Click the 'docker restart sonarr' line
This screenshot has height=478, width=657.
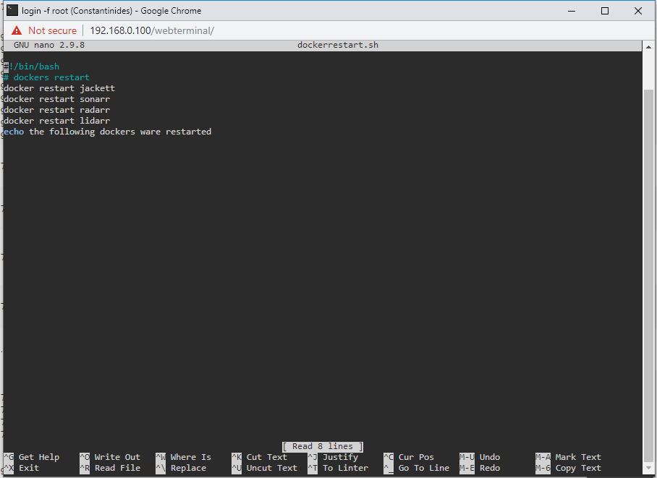pos(56,99)
